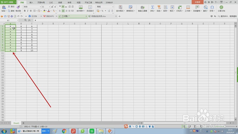Screen dimensions: 238x134
Task: Click the Cut (剪切) scissors icon
Action: [x=9, y=7]
